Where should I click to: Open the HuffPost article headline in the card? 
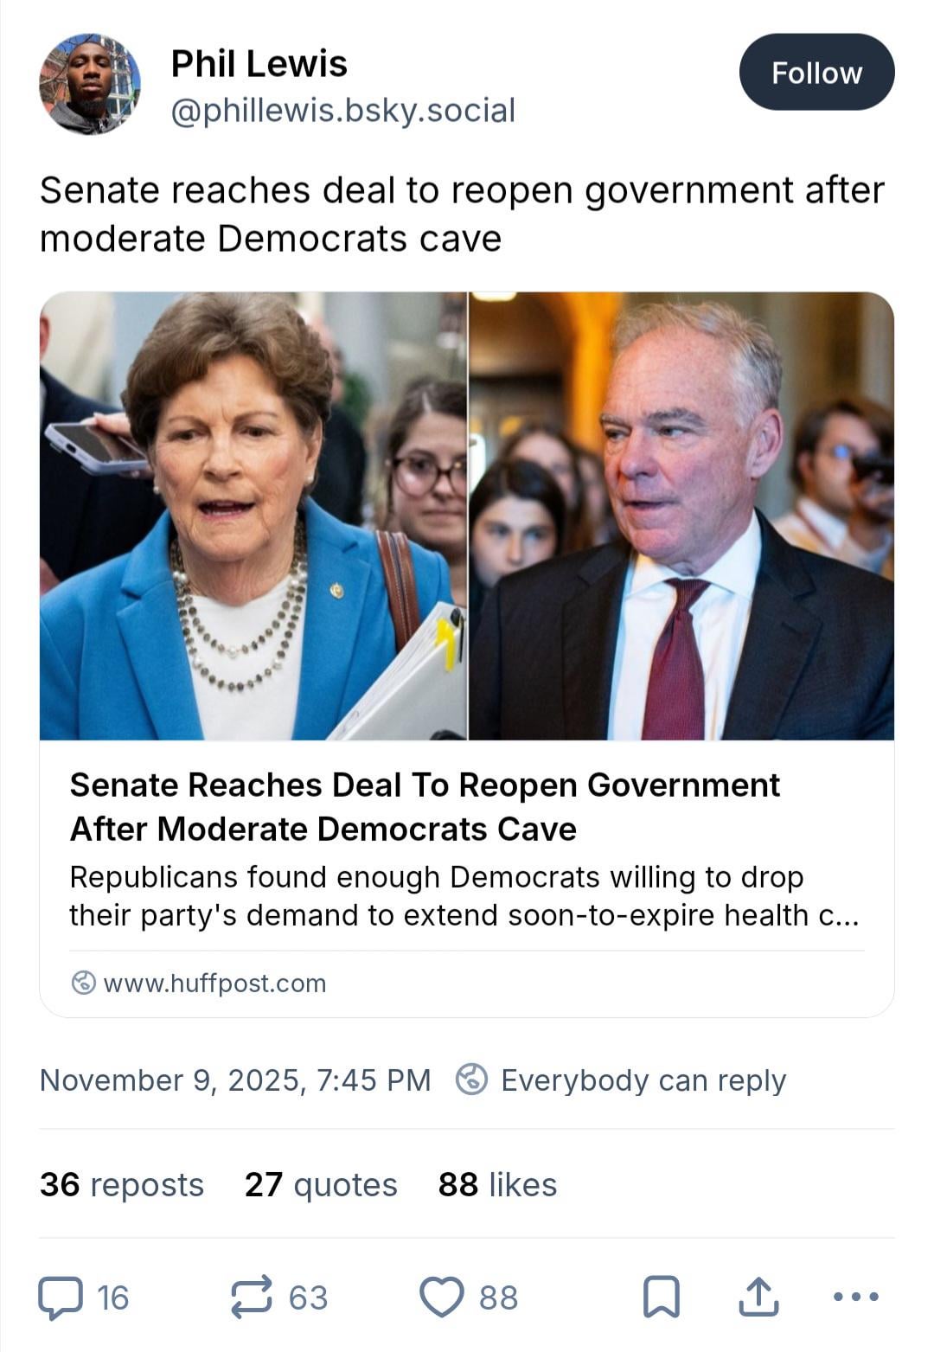click(x=424, y=806)
